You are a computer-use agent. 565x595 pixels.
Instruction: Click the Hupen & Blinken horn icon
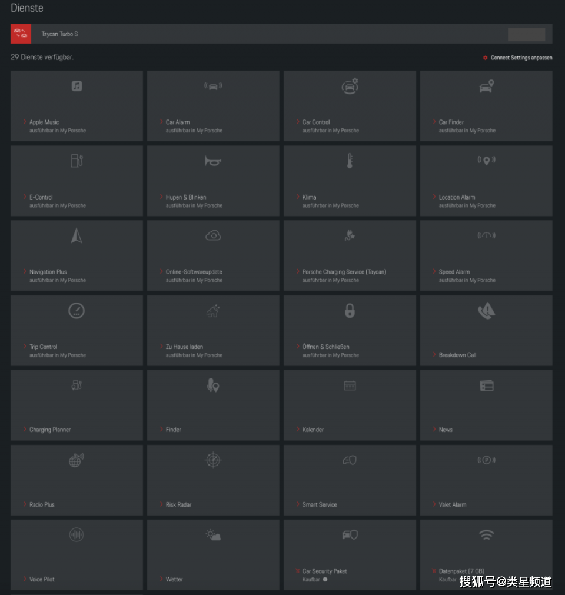tap(213, 161)
